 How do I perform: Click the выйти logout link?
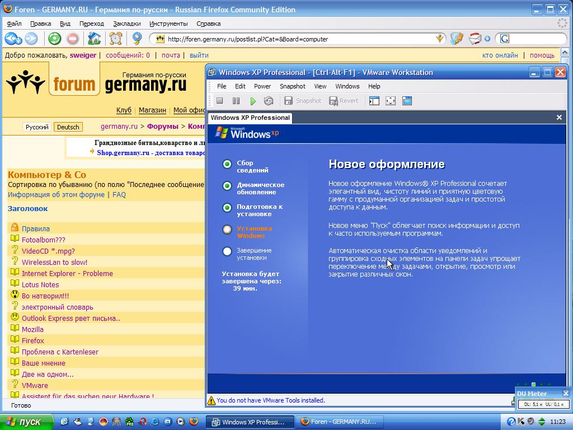pos(199,55)
